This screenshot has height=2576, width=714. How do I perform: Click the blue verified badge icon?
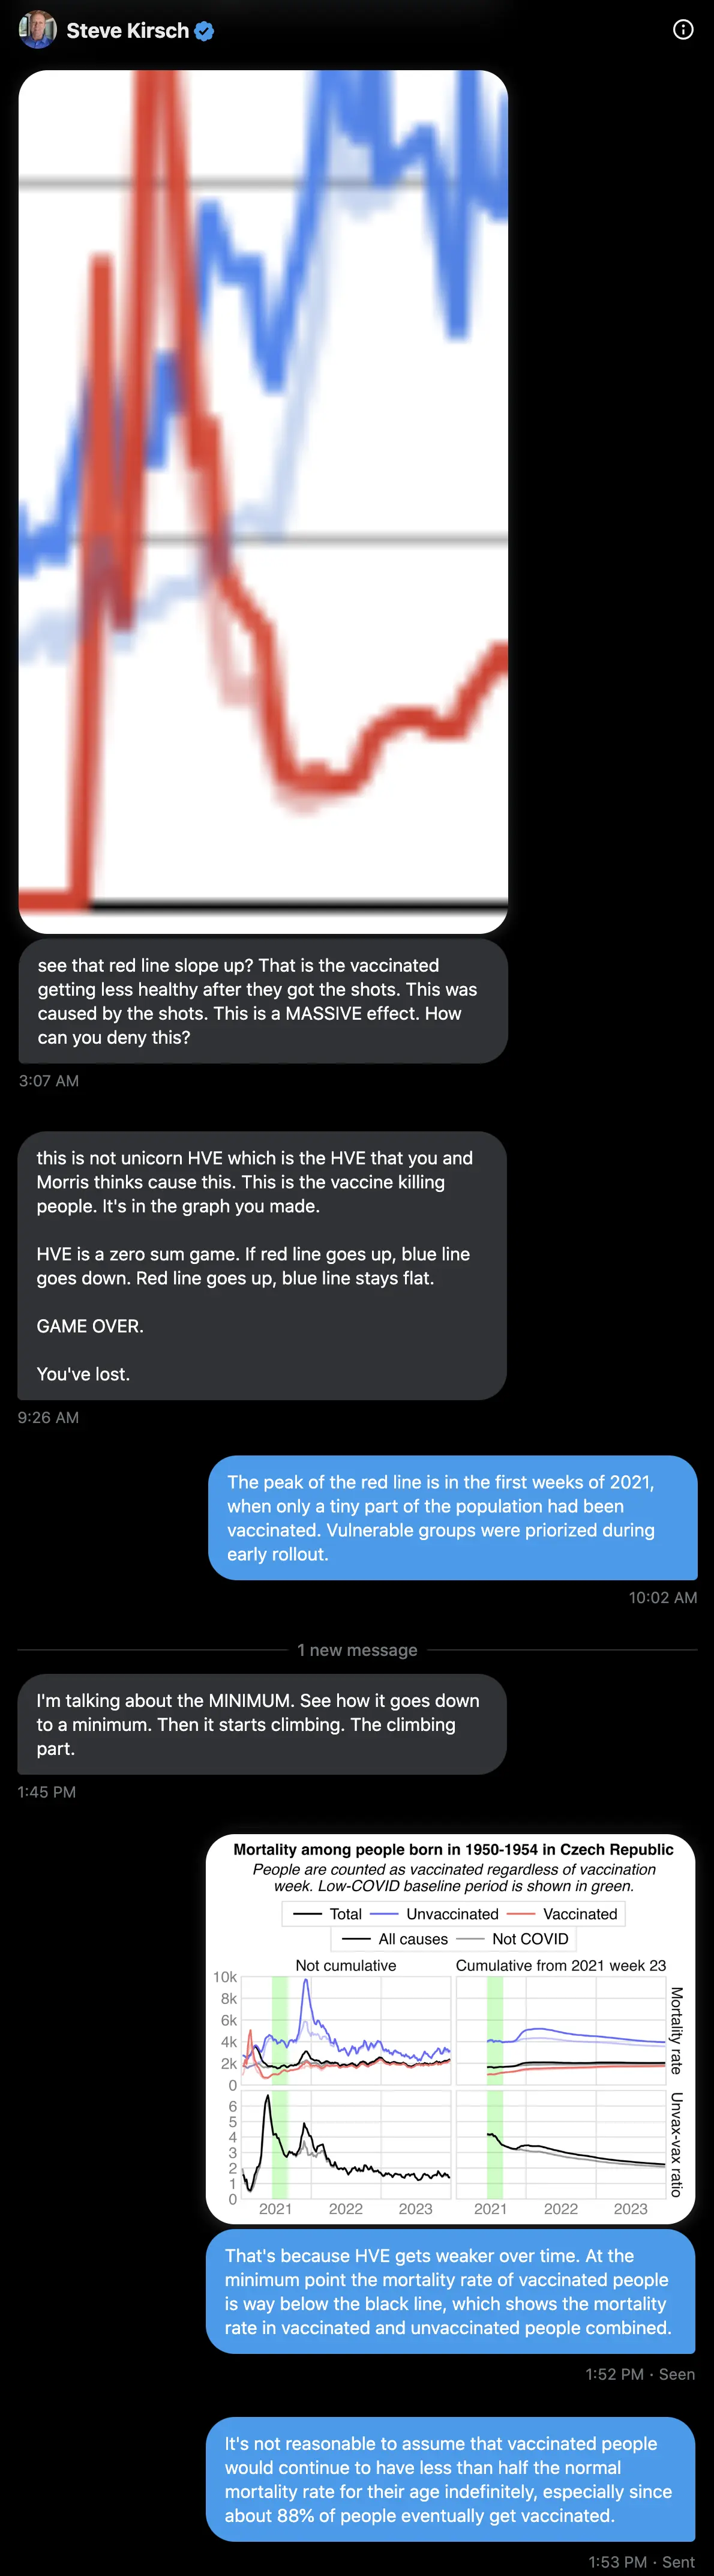coord(204,31)
